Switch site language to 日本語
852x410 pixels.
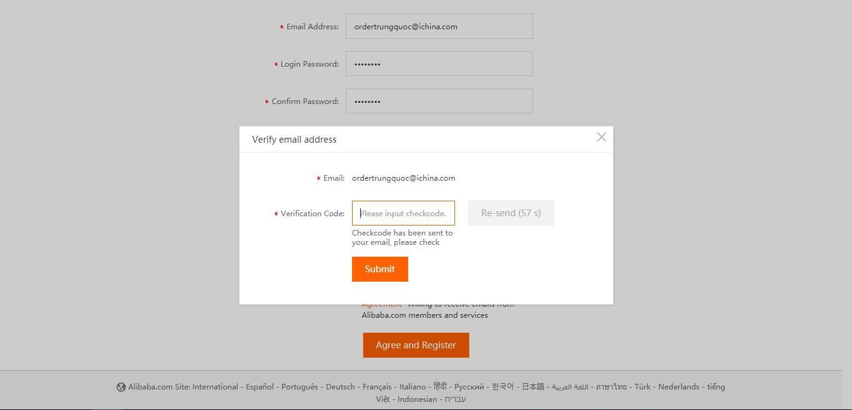(x=533, y=387)
